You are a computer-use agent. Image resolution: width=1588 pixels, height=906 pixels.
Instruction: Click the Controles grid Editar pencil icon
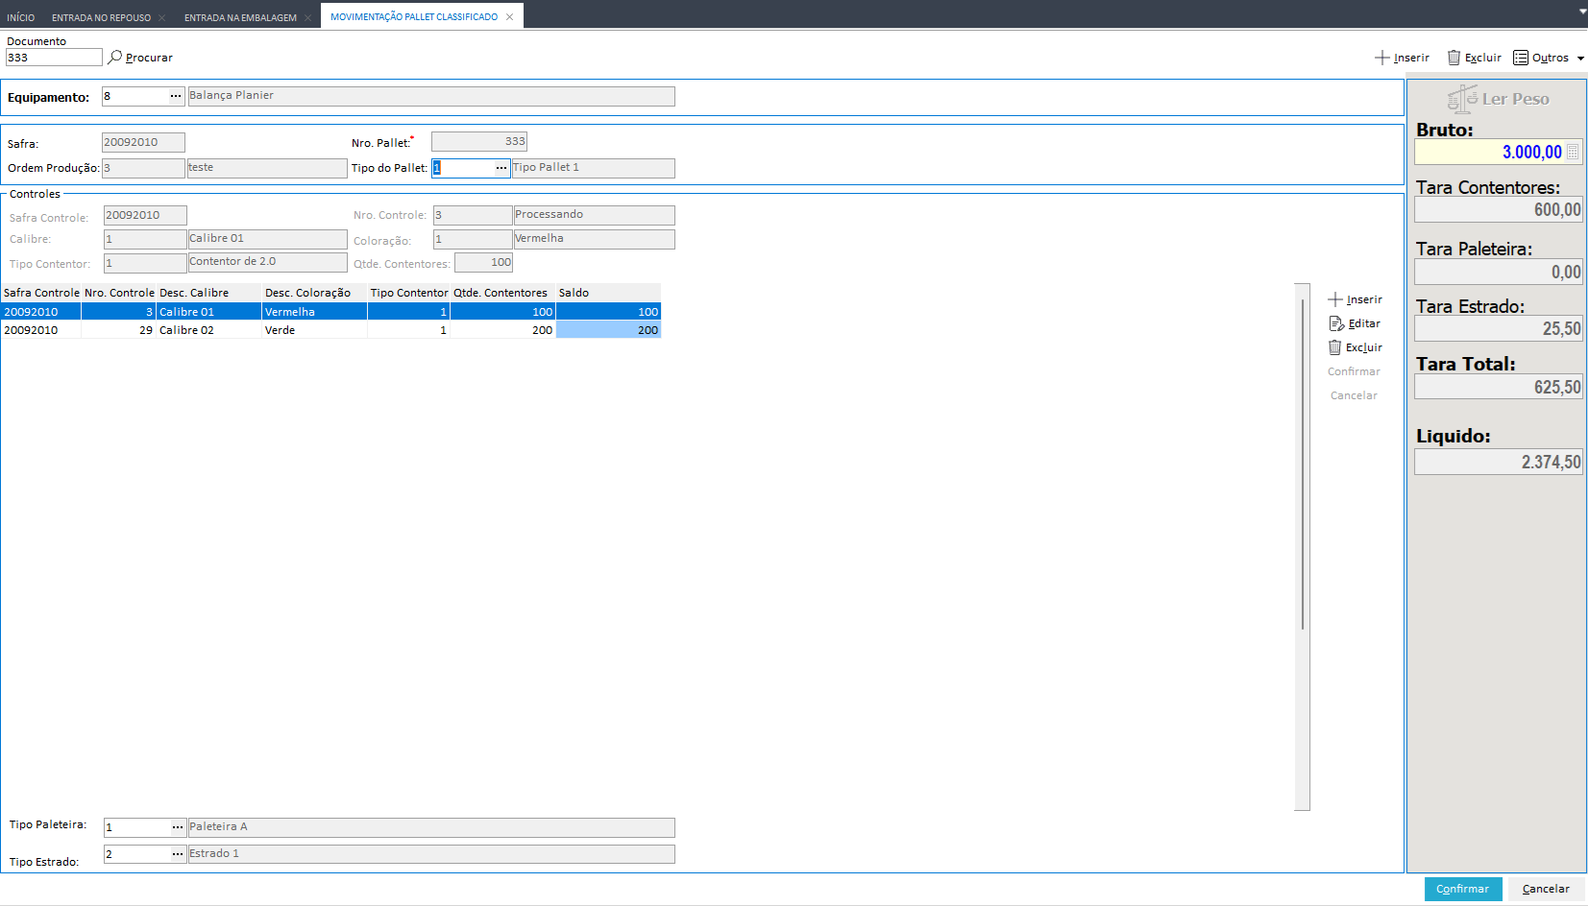(x=1336, y=323)
